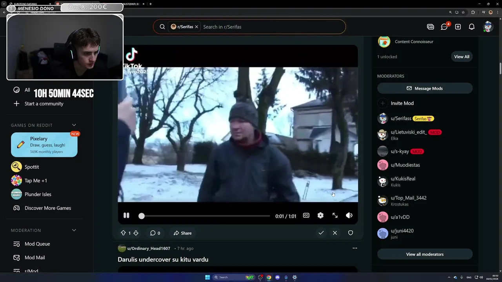The image size is (502, 282).
Task: Remove the post with X icon
Action: pos(335,233)
